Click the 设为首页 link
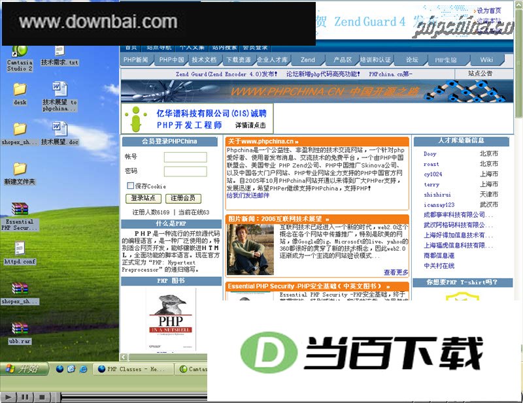The image size is (523, 403). [x=489, y=10]
